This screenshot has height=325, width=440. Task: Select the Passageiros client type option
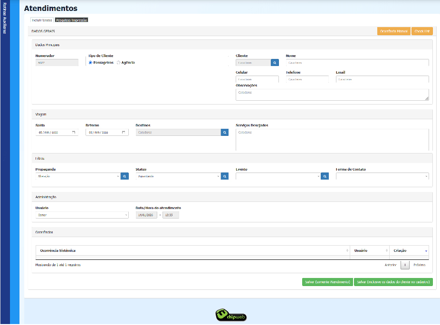(x=91, y=63)
